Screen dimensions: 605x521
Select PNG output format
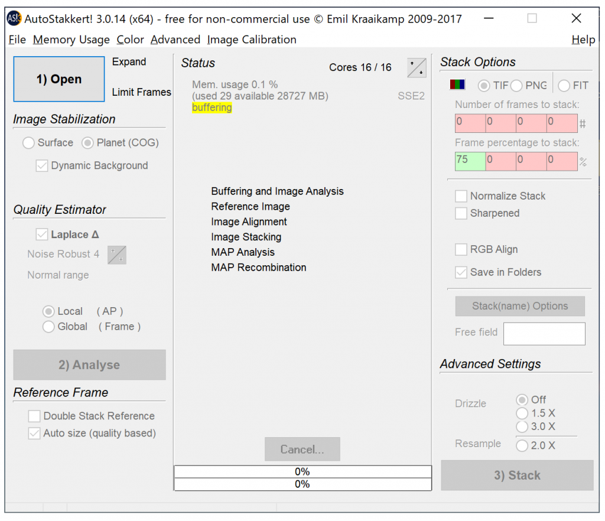(529, 86)
